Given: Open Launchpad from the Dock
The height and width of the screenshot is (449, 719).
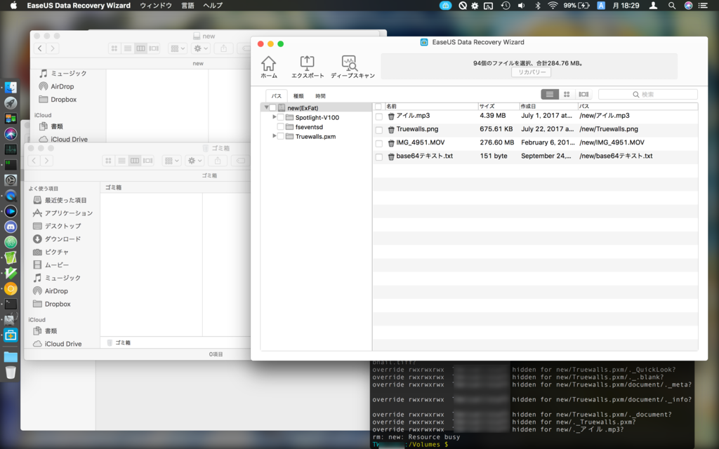Looking at the screenshot, I should pyautogui.click(x=11, y=102).
